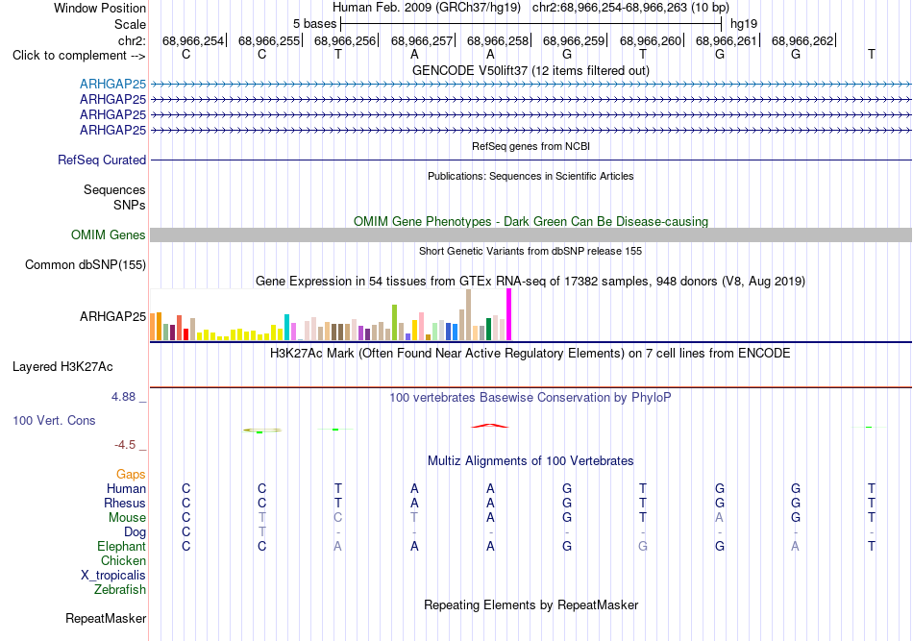The width and height of the screenshot is (913, 641).
Task: Open the RefSeq Curated track label
Action: click(x=102, y=160)
